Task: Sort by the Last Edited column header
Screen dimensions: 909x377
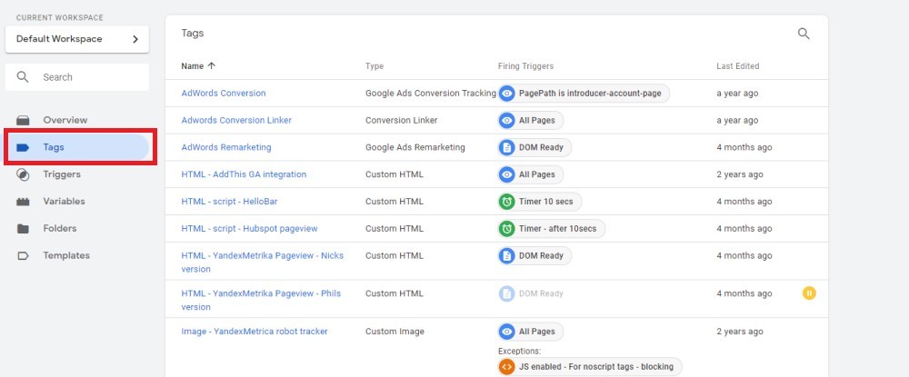Action: pos(737,66)
